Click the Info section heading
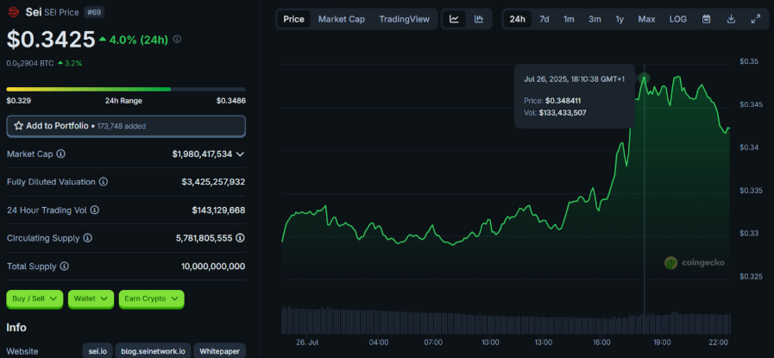Viewport: 774px width, 358px height. 16,328
